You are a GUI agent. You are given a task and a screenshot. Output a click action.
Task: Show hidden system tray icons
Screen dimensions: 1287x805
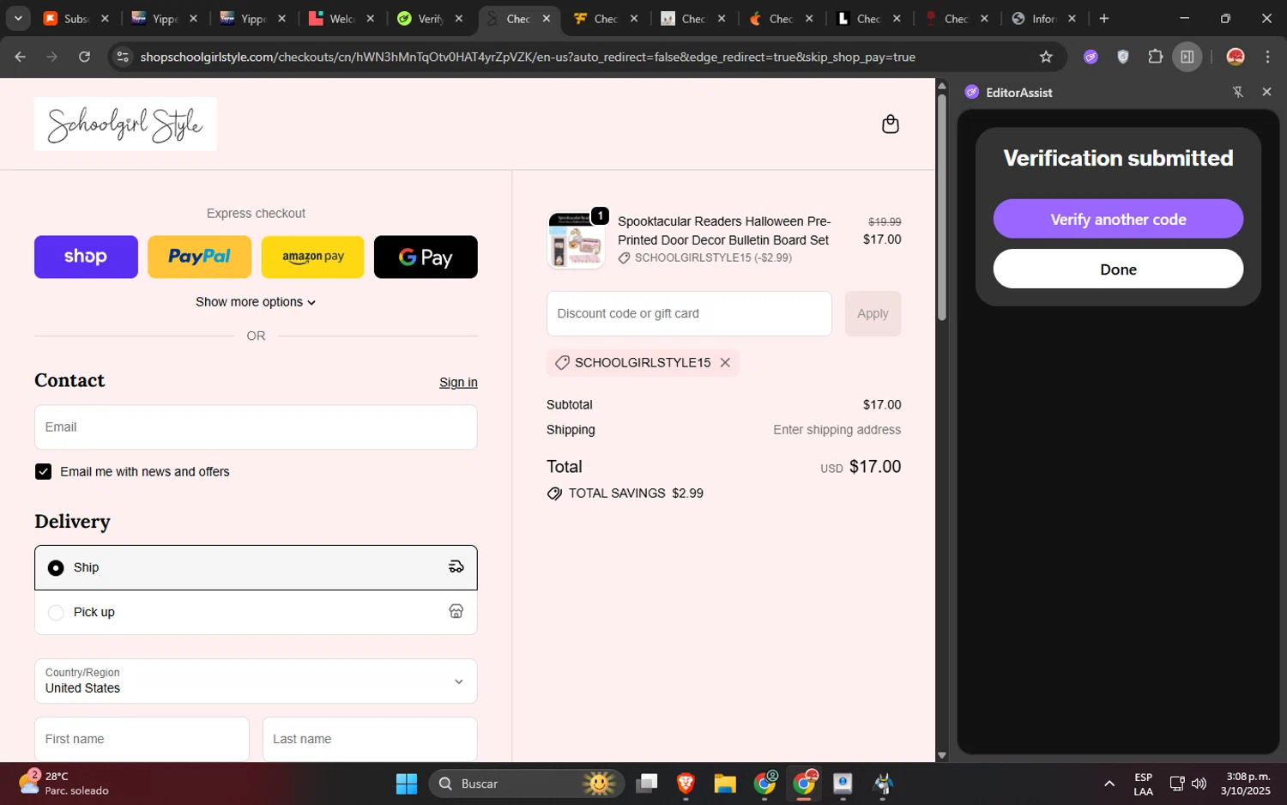click(x=1109, y=784)
